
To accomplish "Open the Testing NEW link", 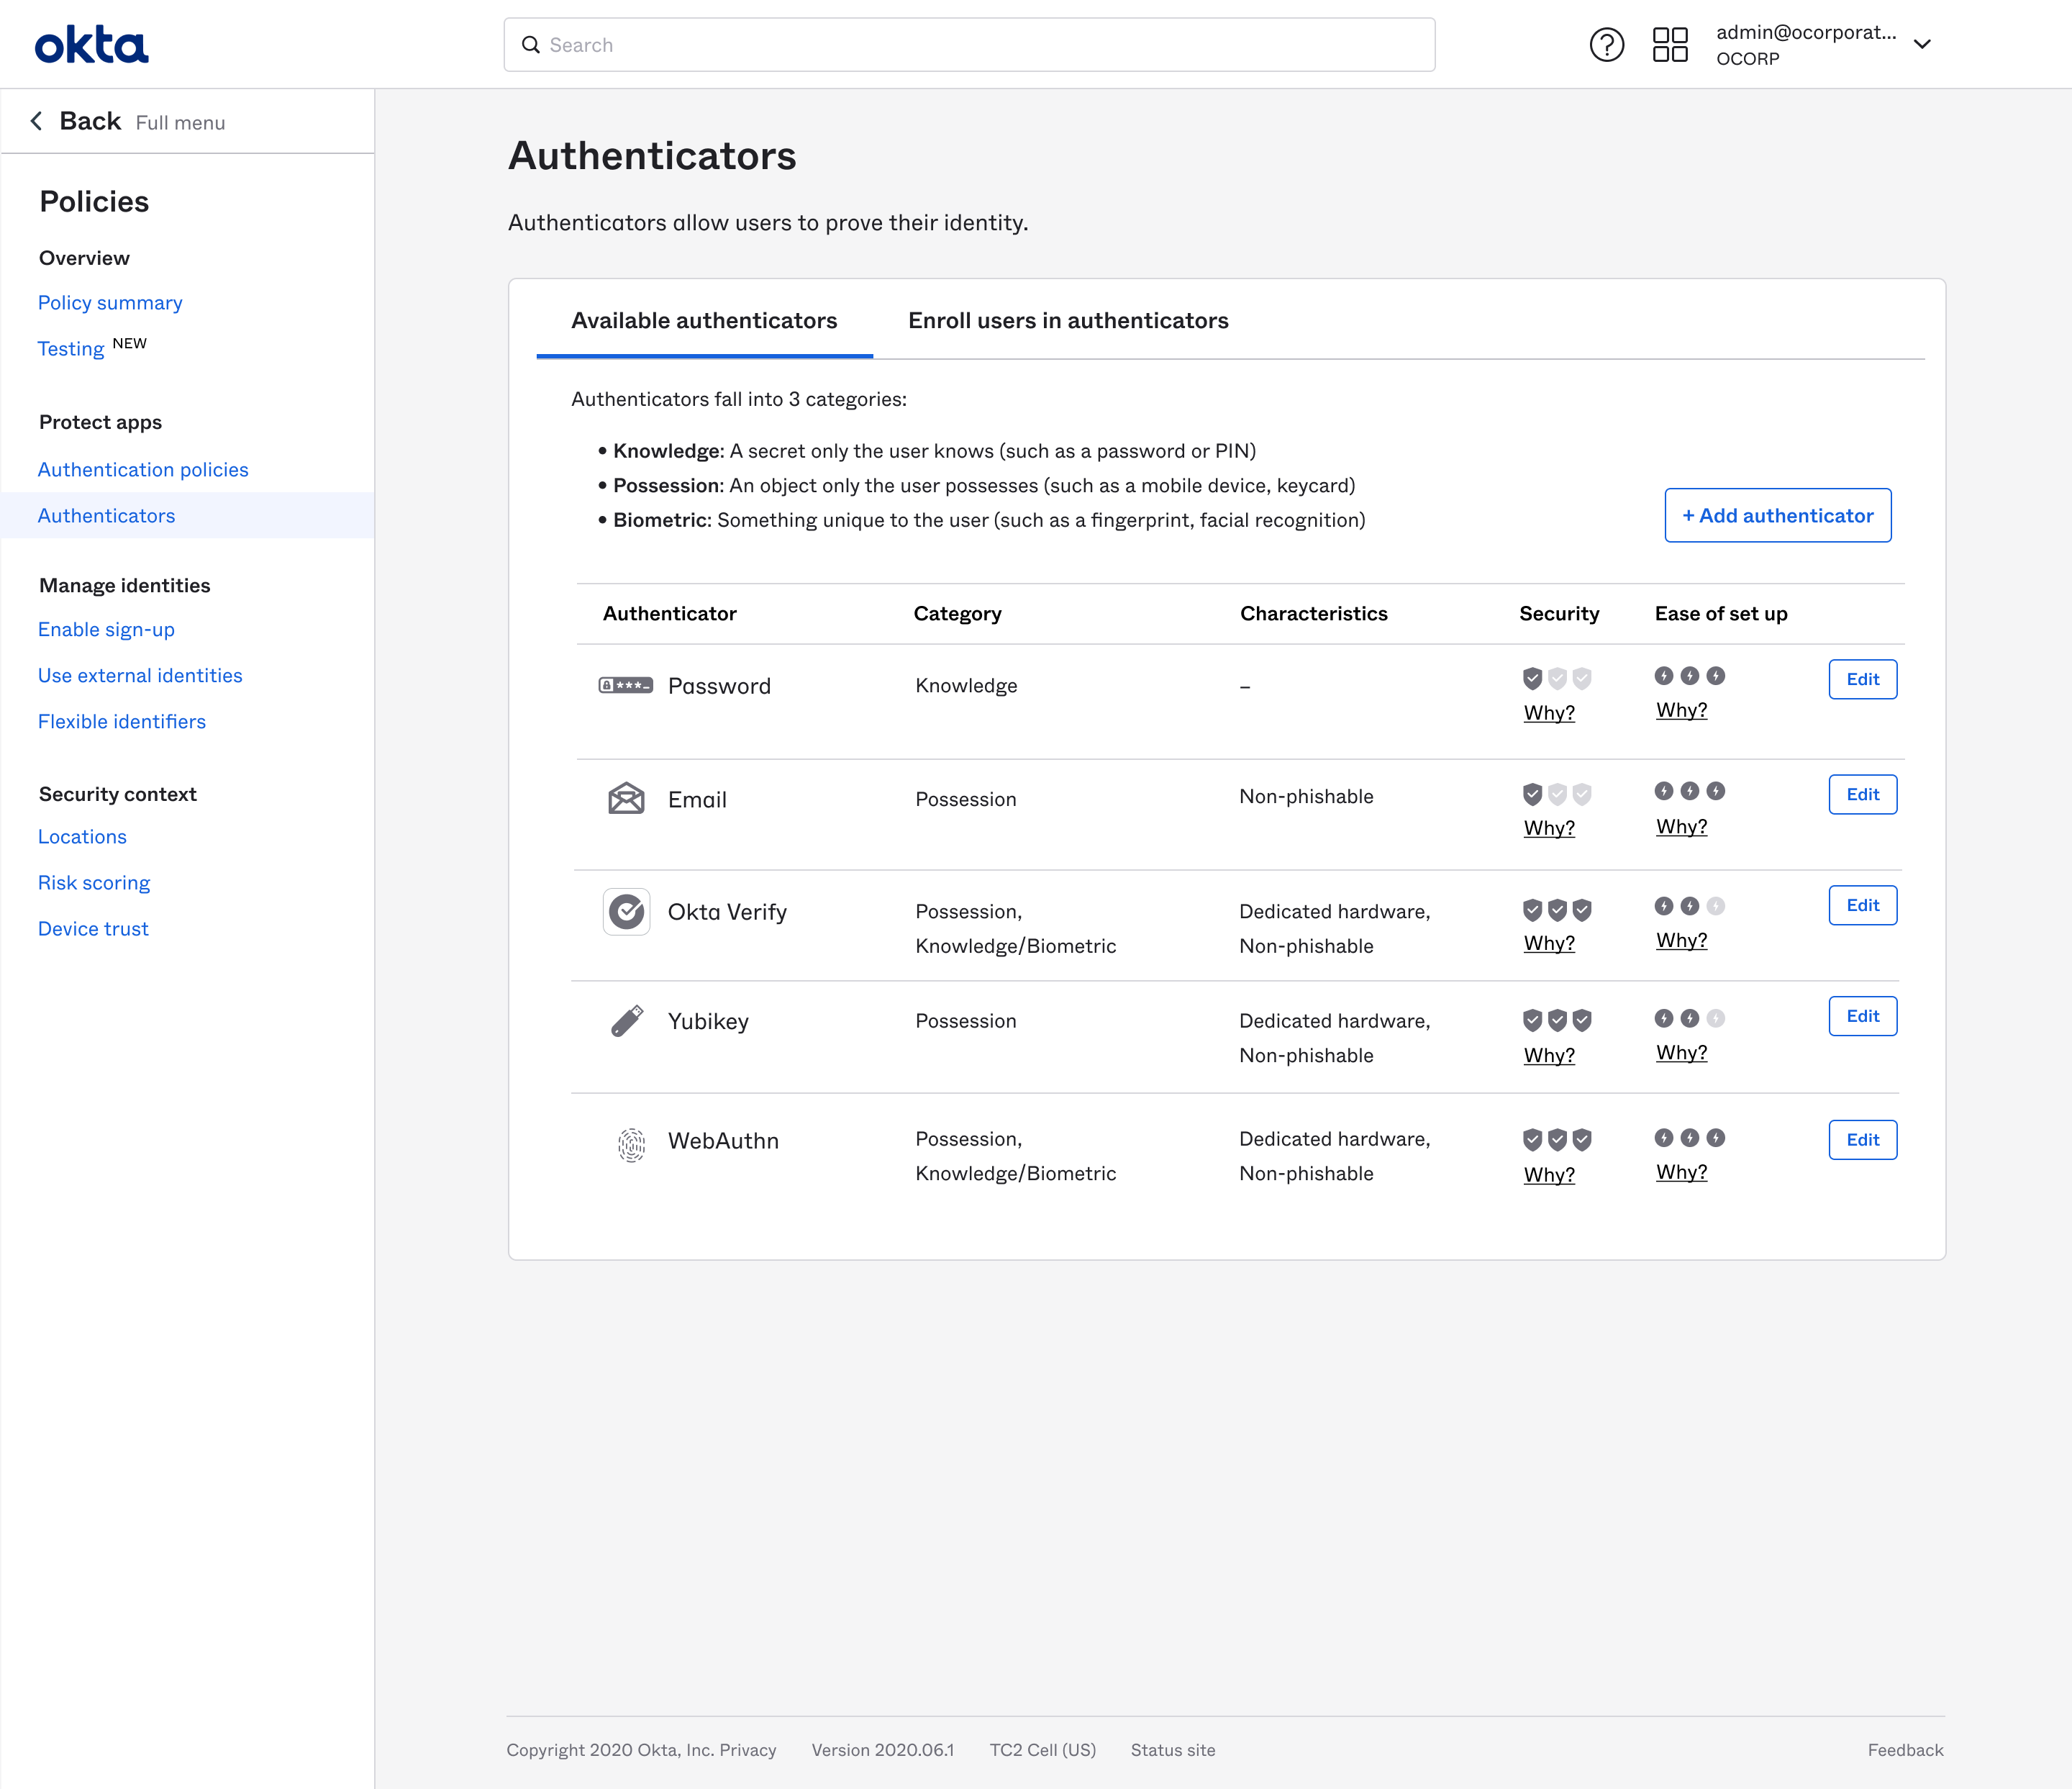I will pyautogui.click(x=70, y=348).
